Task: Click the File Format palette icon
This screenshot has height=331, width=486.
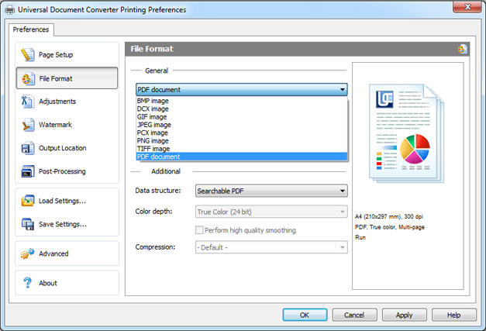Action: (x=28, y=78)
